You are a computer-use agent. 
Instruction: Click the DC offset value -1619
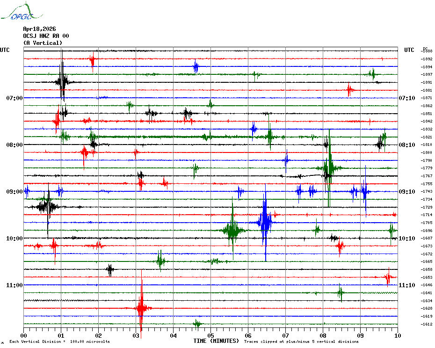427,316
